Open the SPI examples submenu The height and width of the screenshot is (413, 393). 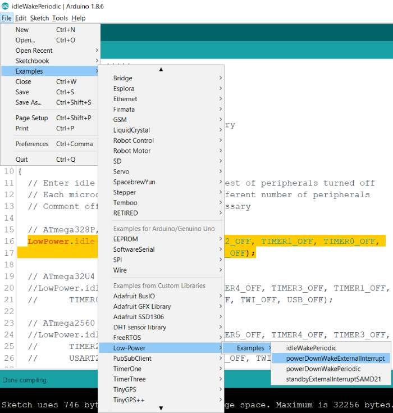point(161,260)
